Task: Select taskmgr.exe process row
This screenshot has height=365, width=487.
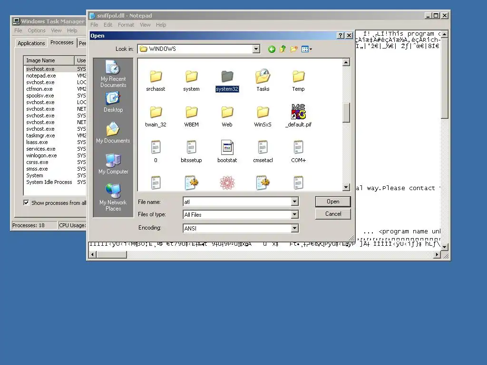Action: (x=40, y=135)
